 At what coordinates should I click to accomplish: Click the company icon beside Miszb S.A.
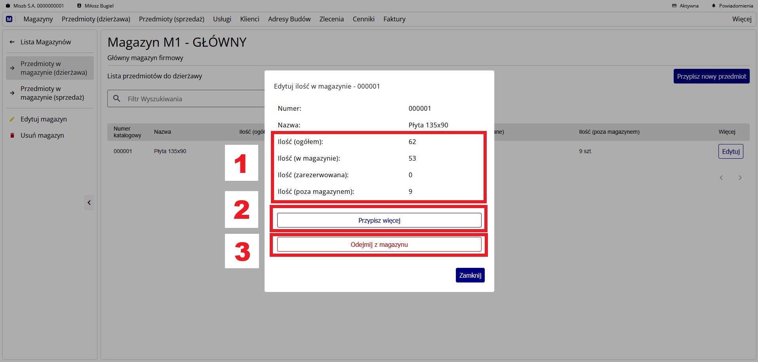click(x=8, y=6)
